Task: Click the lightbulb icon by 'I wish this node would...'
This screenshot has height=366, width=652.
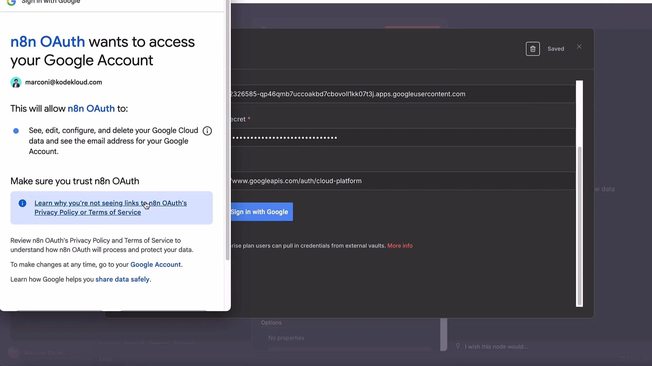Action: pos(458,346)
